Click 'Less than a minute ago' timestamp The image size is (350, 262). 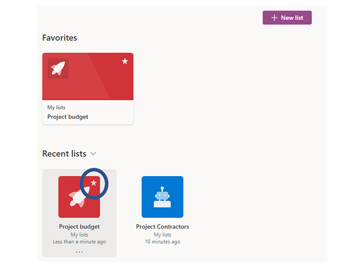coord(79,241)
